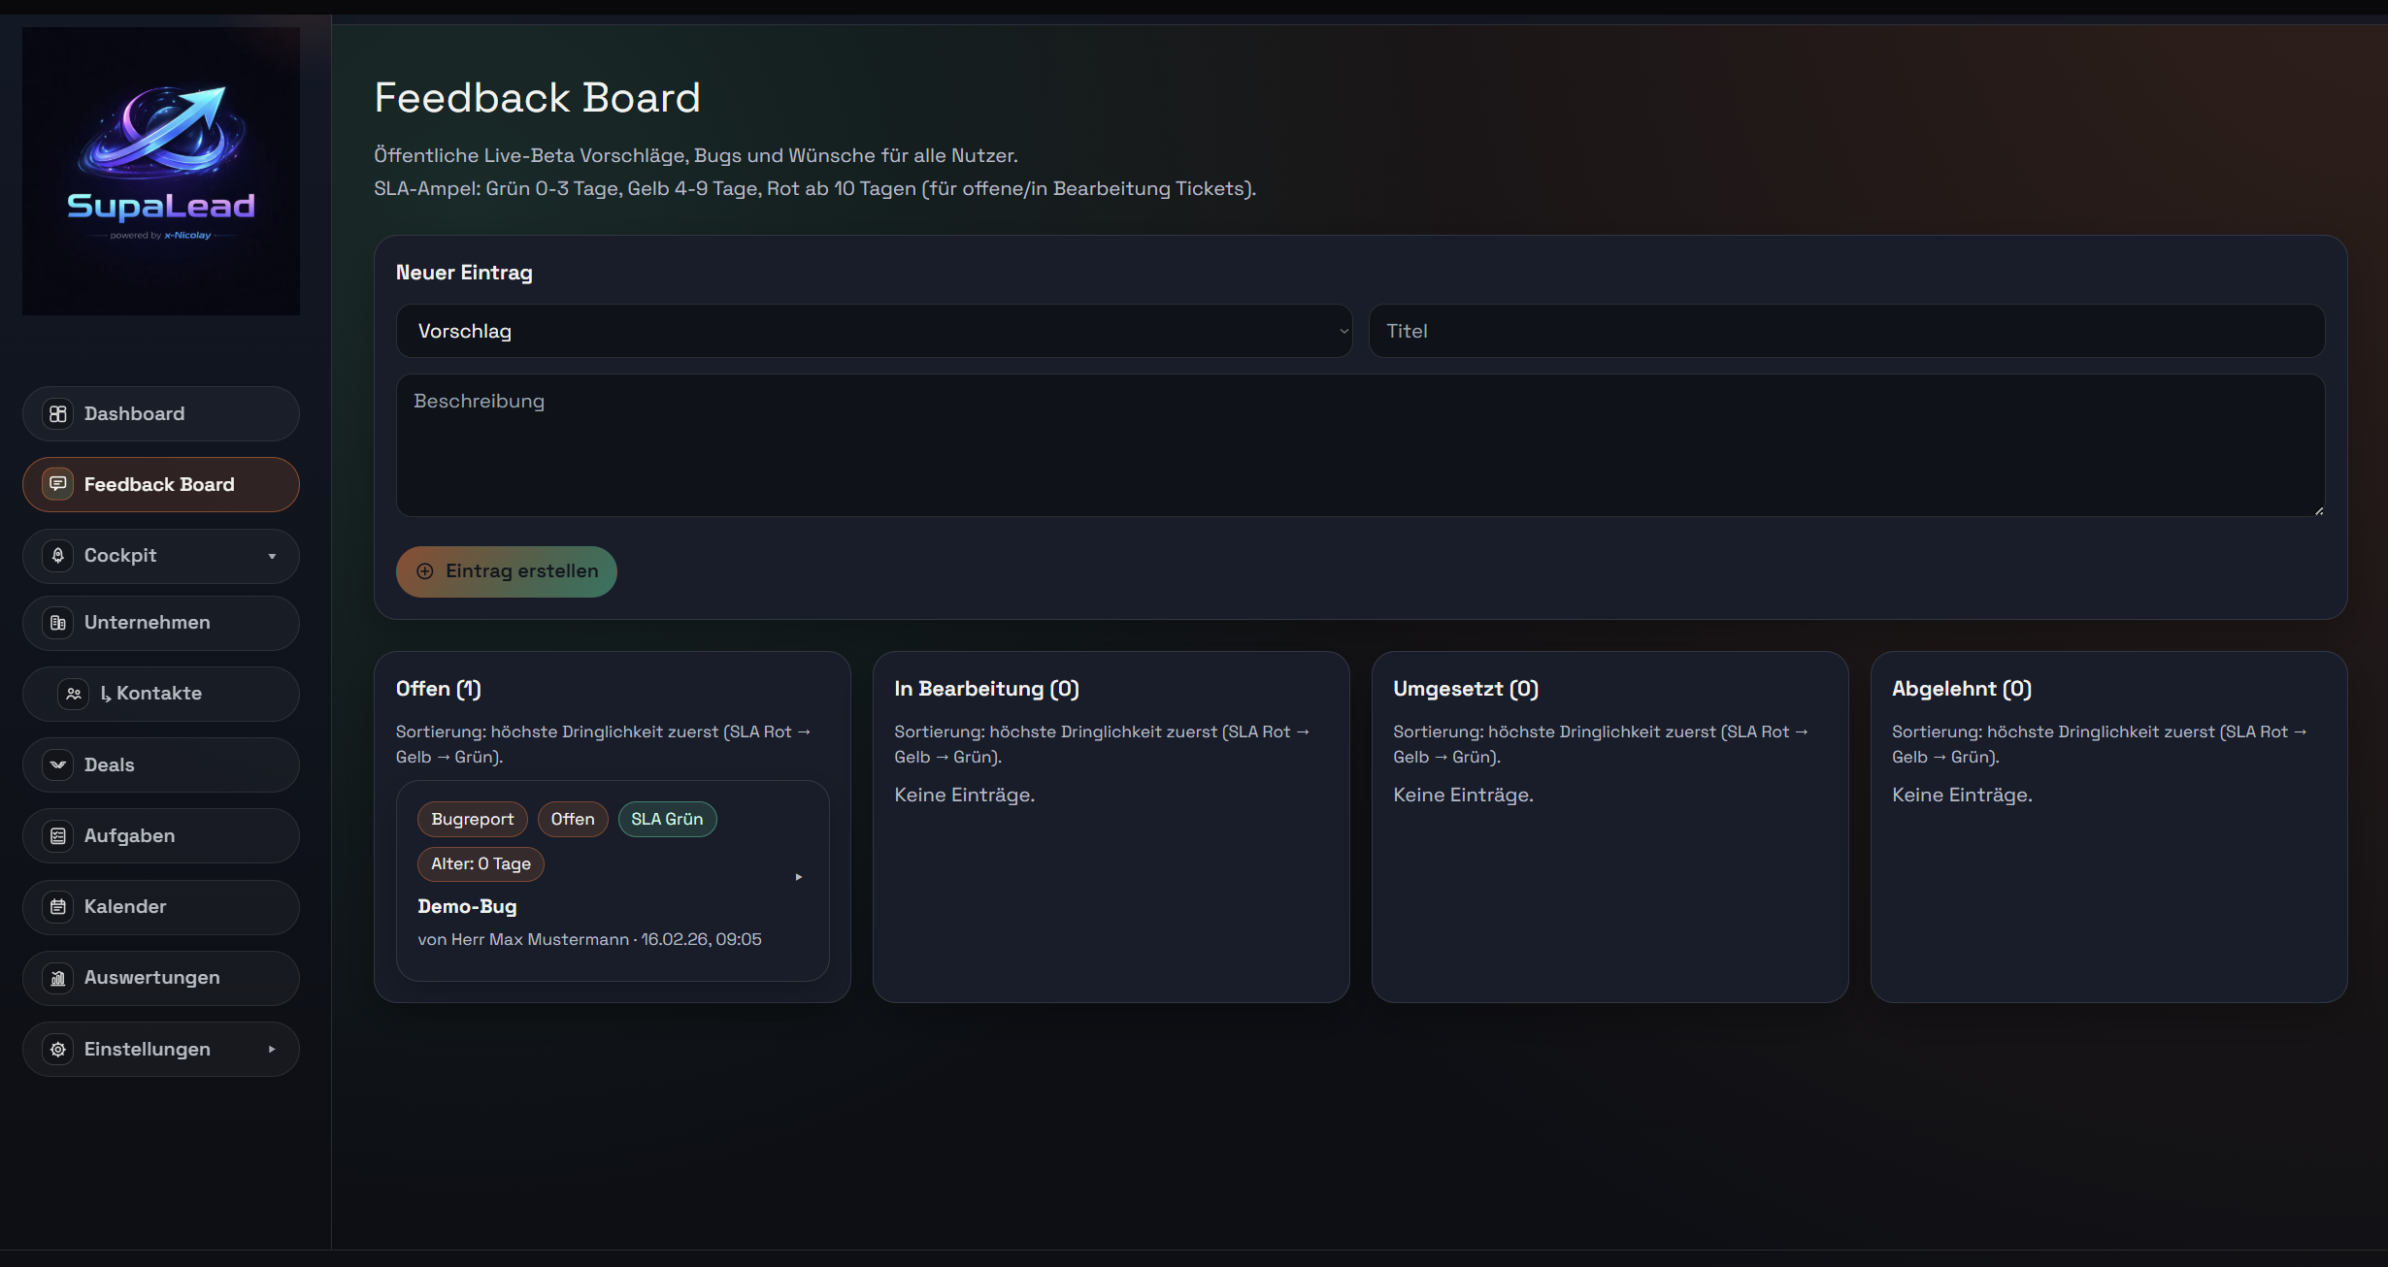Open the Einstellungen menu item

coord(146,1049)
